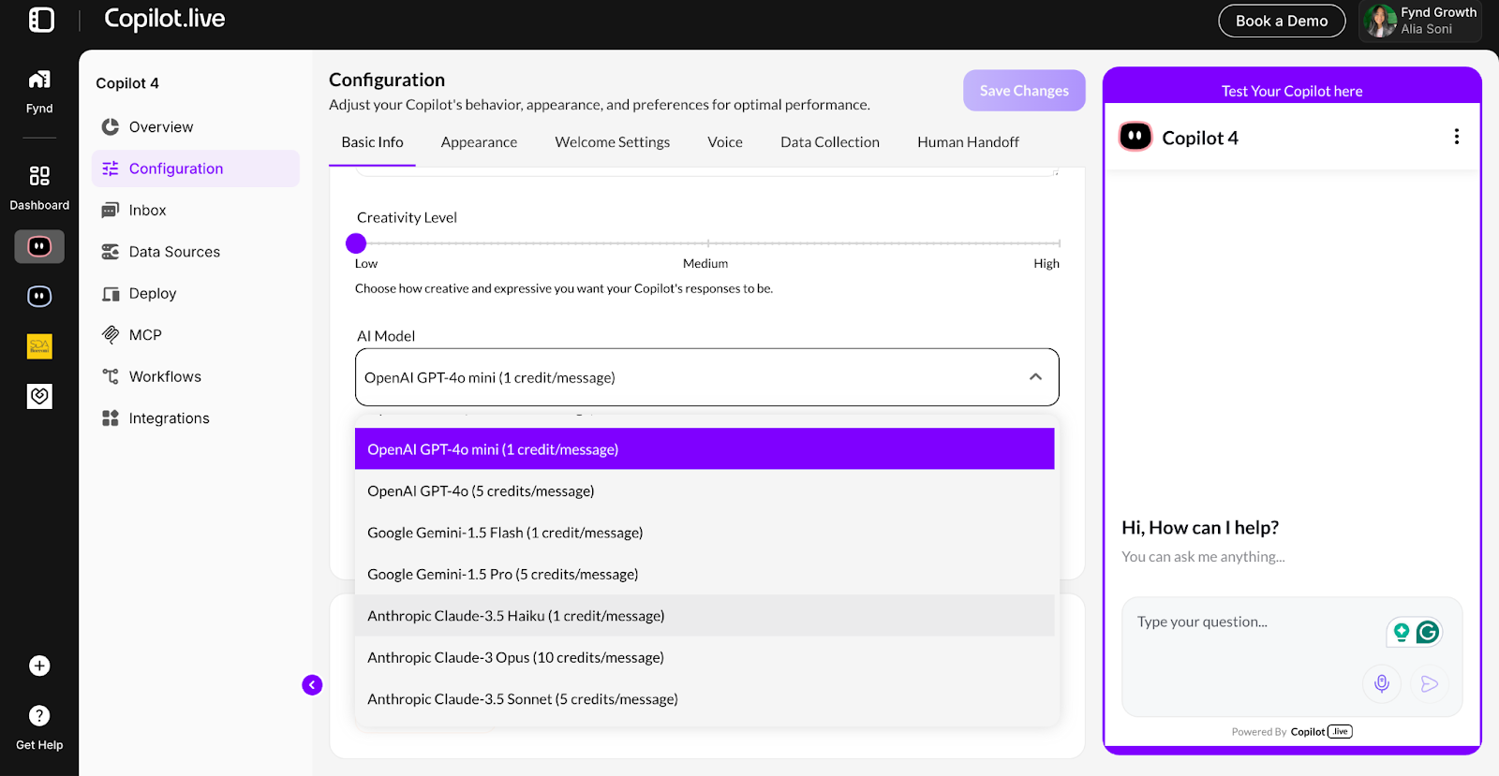1499x776 pixels.
Task: Go to the Data Collection tab
Action: click(830, 142)
